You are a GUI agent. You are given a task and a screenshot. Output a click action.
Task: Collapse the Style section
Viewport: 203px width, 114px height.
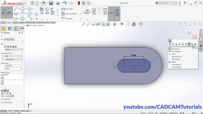[23, 44]
